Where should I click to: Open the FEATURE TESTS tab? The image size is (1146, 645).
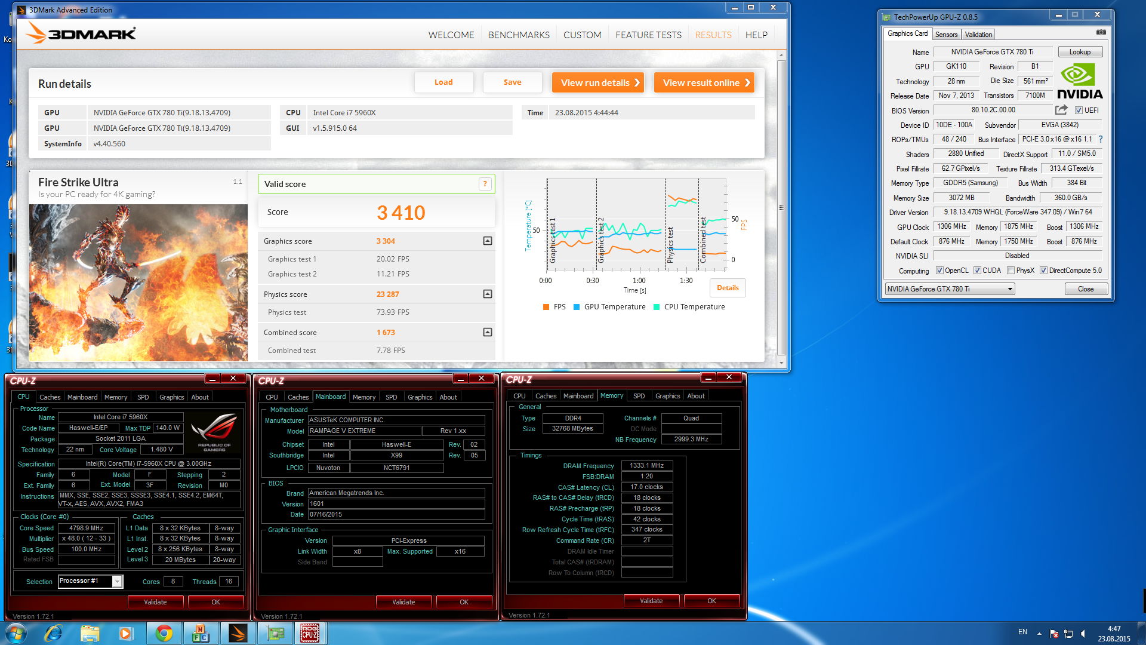(x=648, y=35)
